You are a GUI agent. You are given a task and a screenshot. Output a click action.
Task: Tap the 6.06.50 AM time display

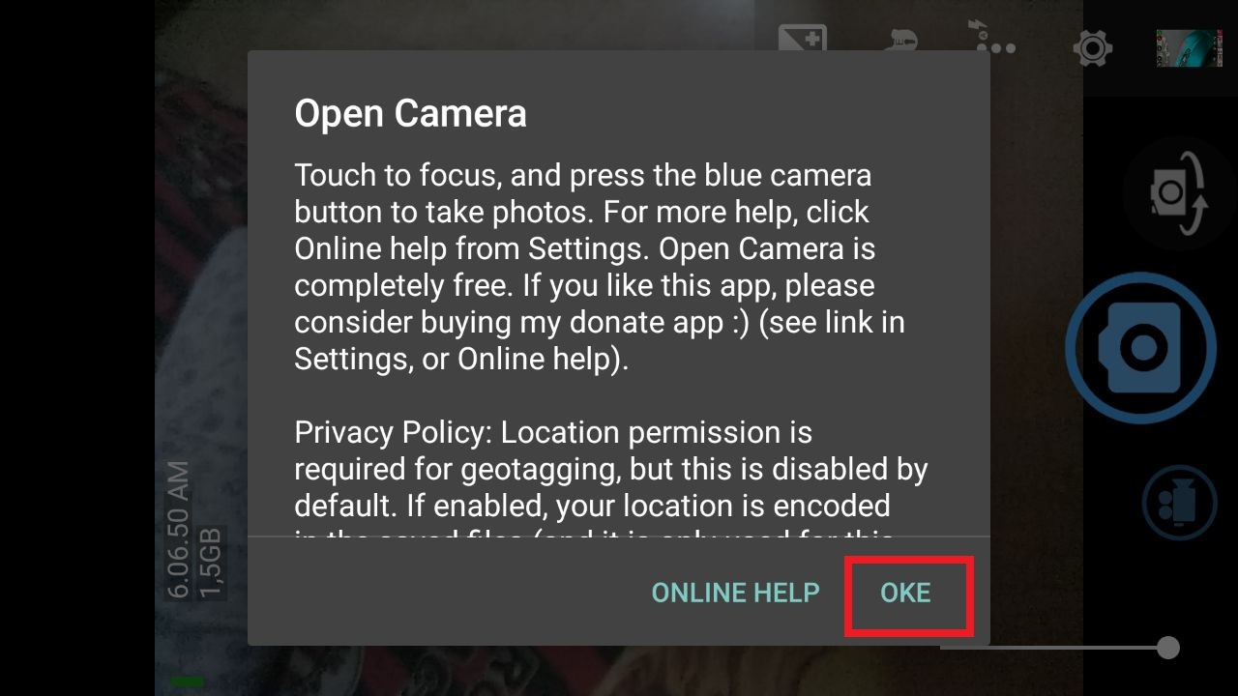tap(179, 531)
